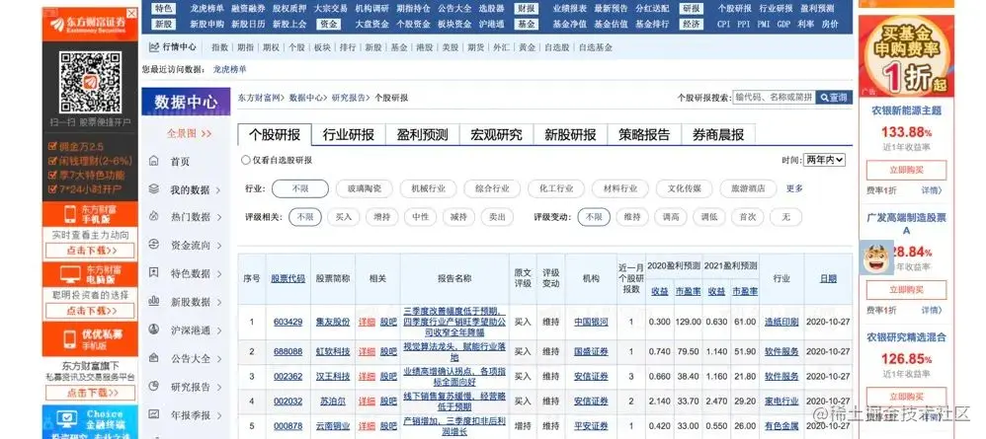Click 查询 search button
This screenshot has width=986, height=439.
click(834, 98)
